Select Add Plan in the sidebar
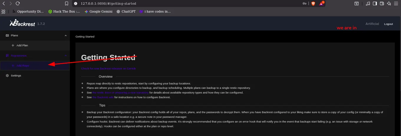401x136 pixels. click(22, 45)
